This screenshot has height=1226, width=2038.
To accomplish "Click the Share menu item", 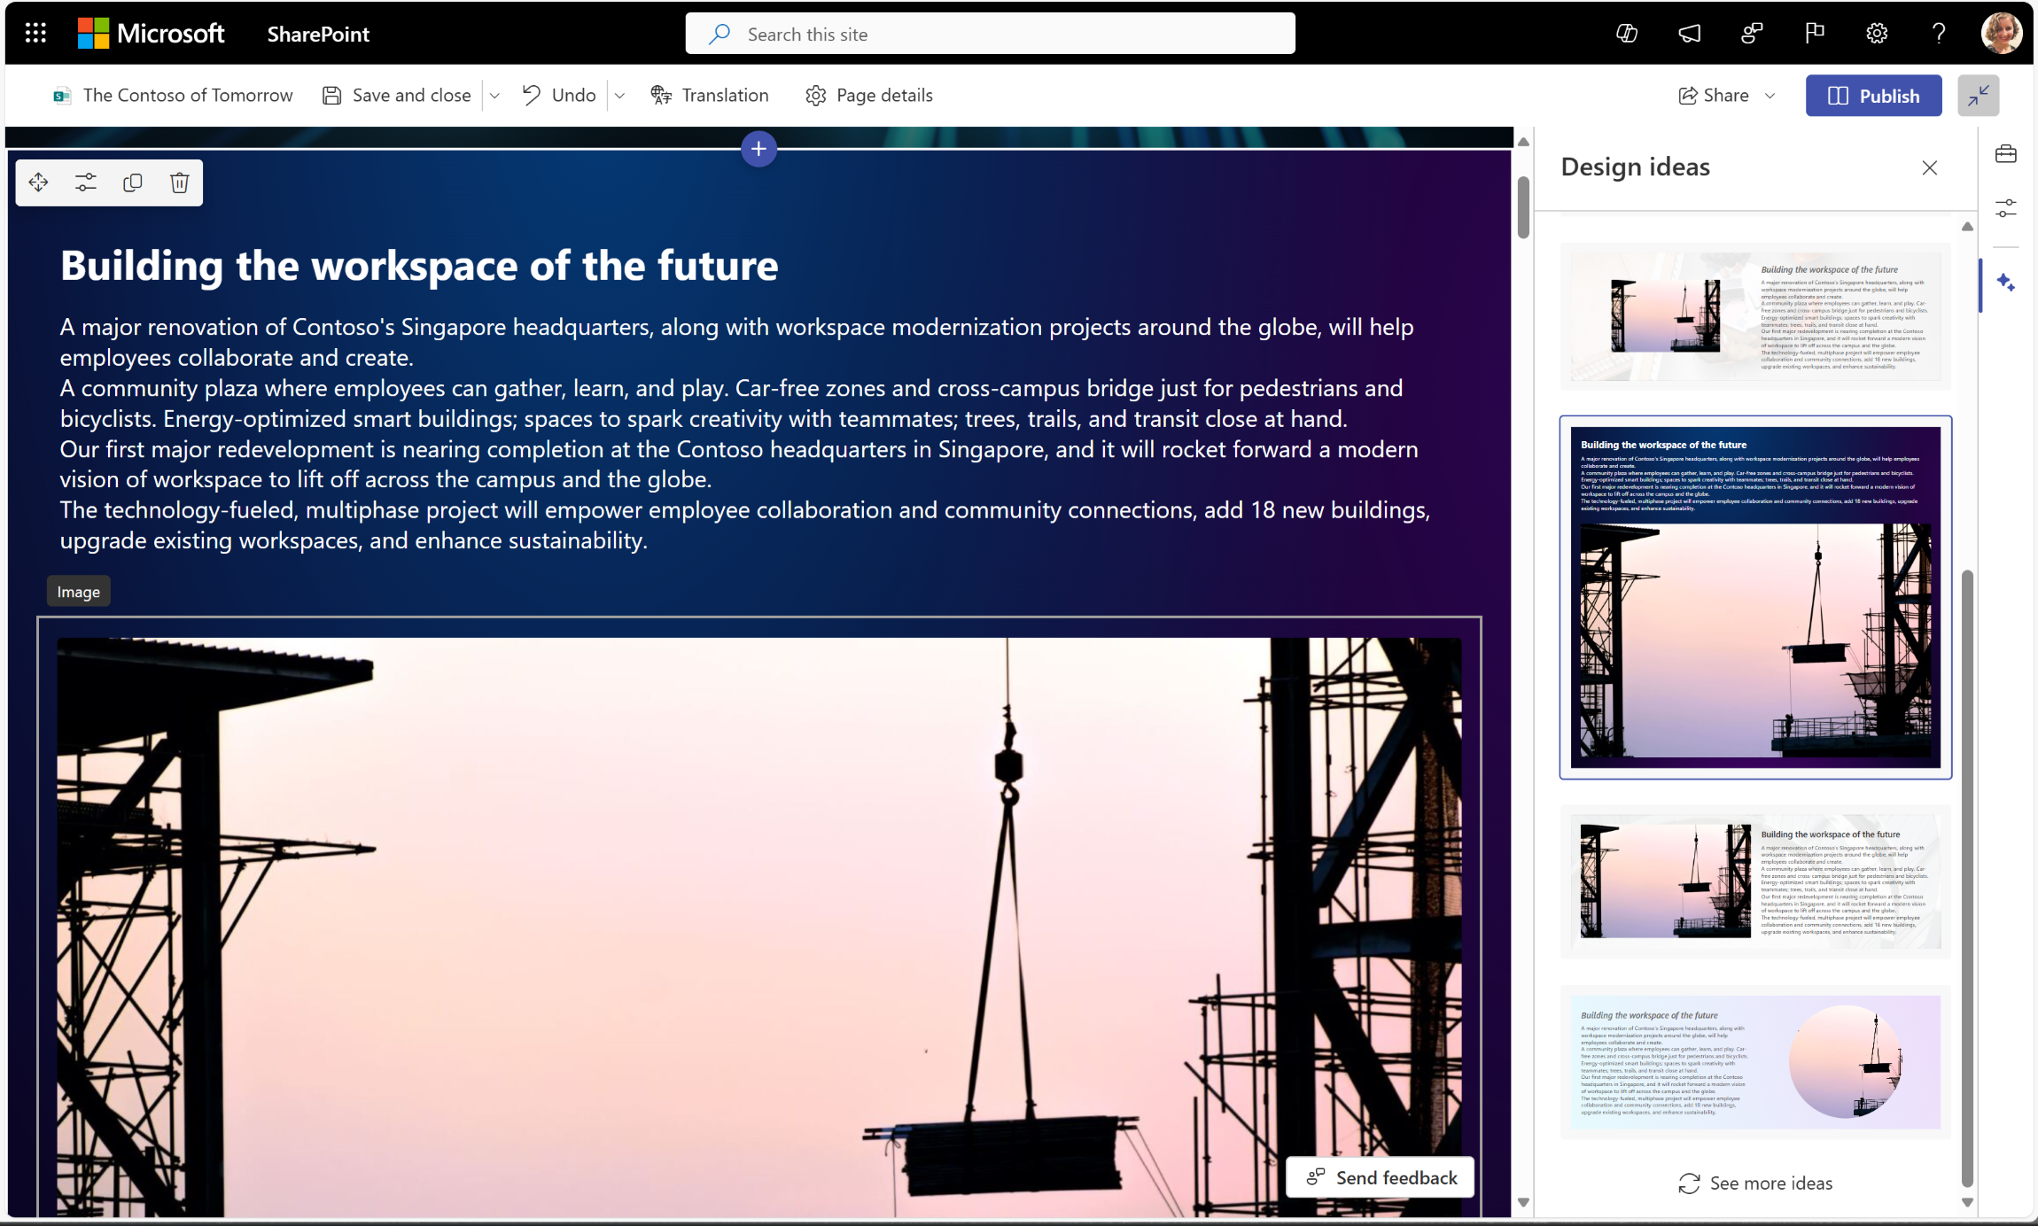I will coord(1726,95).
